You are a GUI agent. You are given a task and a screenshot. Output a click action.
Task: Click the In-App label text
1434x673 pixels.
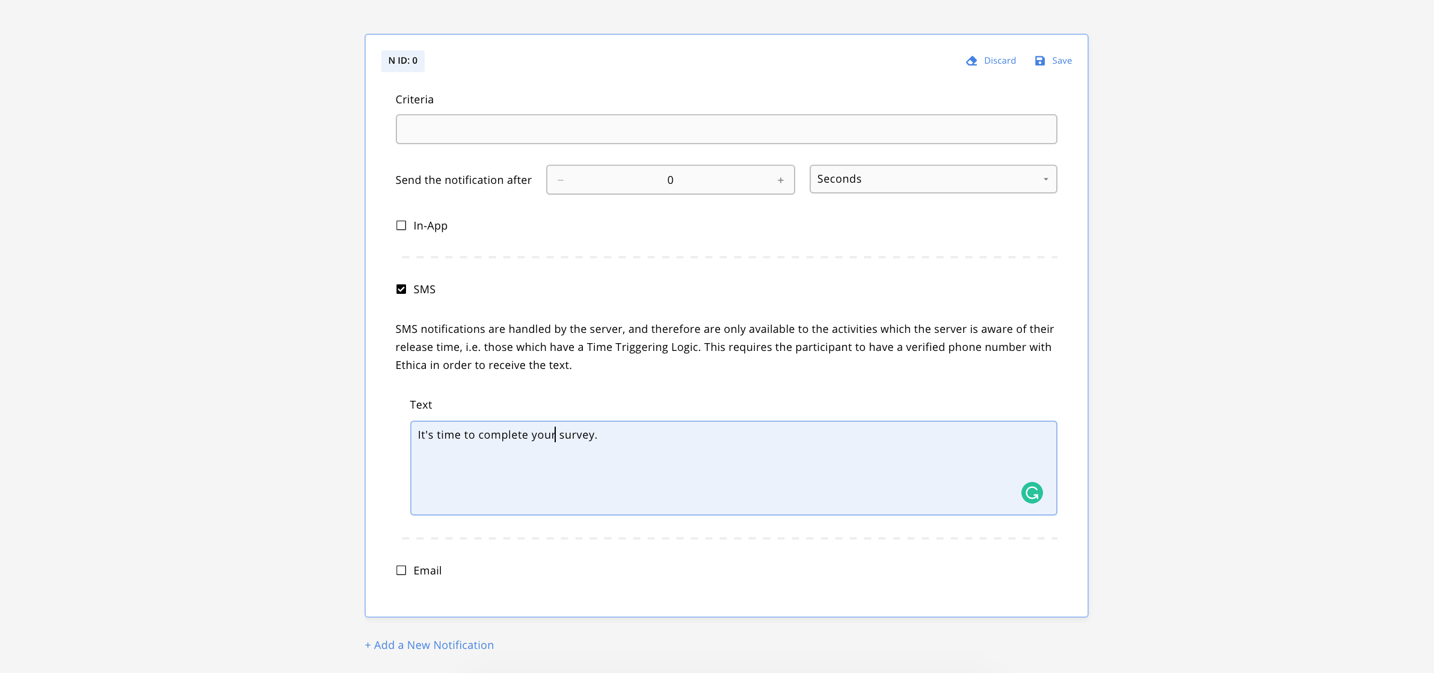tap(430, 225)
